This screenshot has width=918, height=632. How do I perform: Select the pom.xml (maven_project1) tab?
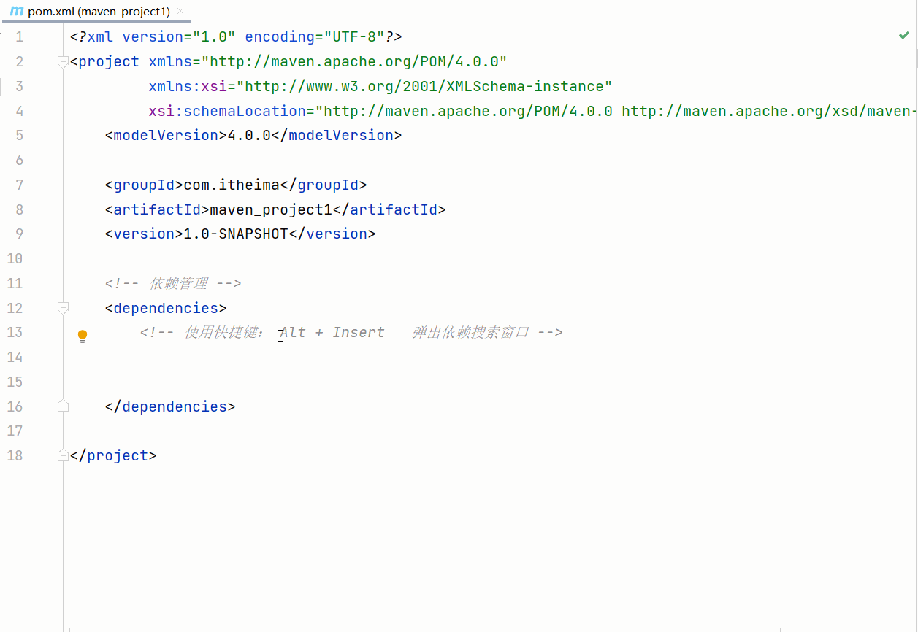(x=99, y=12)
